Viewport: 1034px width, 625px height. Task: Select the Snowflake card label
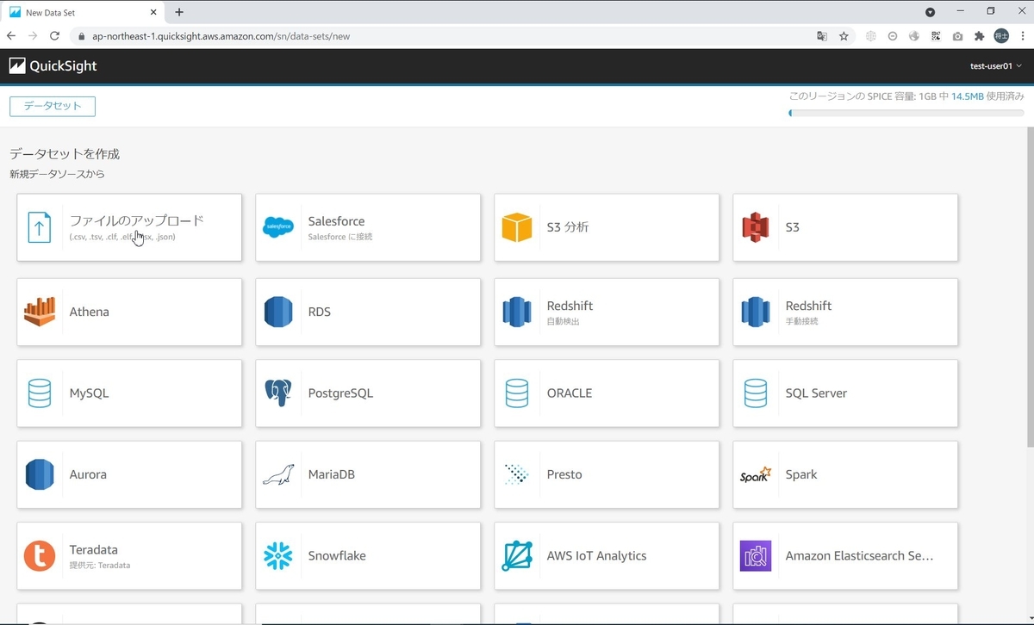pyautogui.click(x=337, y=556)
